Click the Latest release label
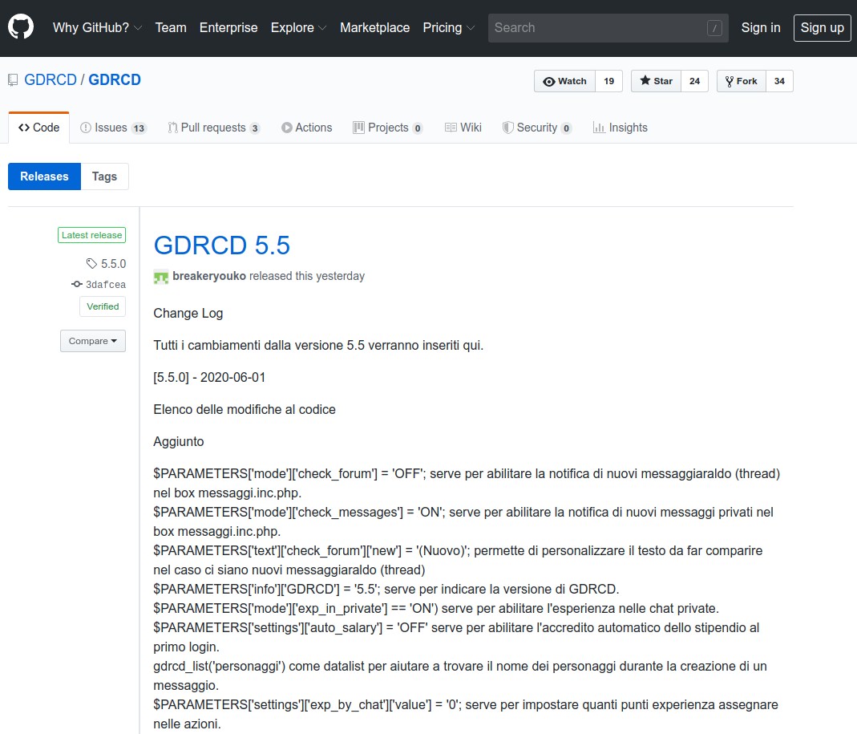Image resolution: width=857 pixels, height=734 pixels. (x=92, y=234)
